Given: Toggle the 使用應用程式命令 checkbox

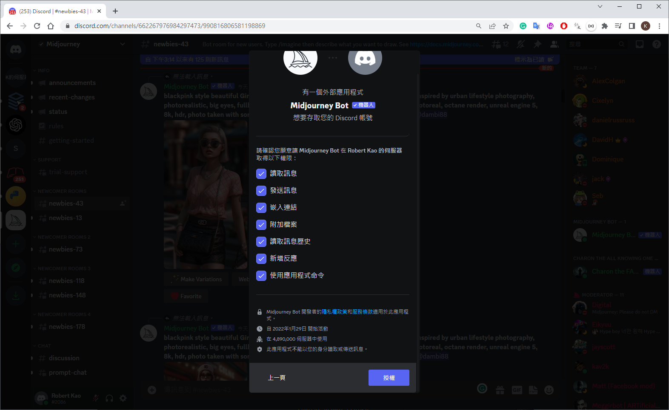Looking at the screenshot, I should coord(261,276).
